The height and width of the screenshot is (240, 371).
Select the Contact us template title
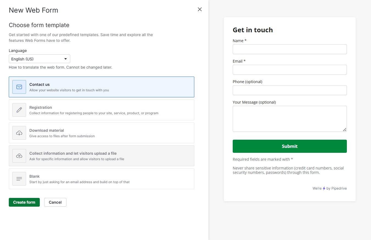coord(40,84)
